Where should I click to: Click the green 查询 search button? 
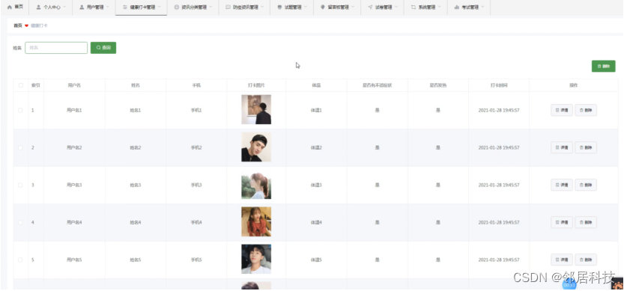[103, 47]
